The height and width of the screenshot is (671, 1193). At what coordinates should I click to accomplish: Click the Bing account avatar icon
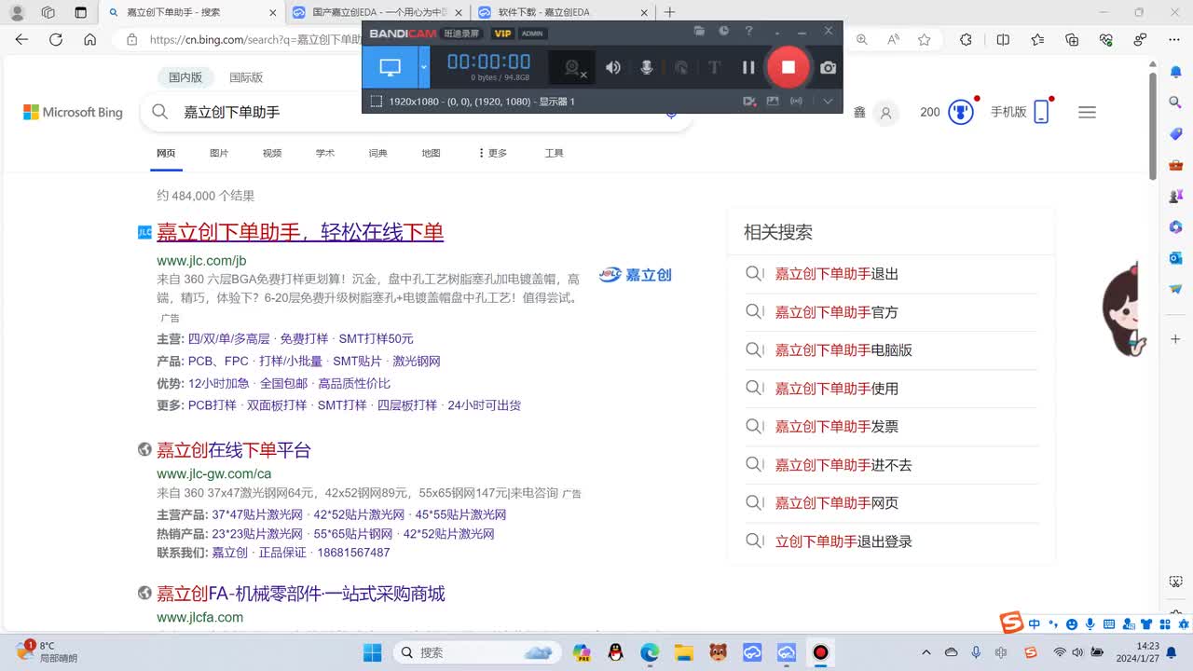pos(885,113)
